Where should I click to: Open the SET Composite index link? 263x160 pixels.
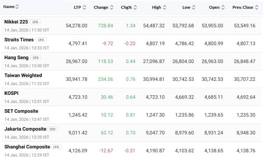pyautogui.click(x=21, y=111)
